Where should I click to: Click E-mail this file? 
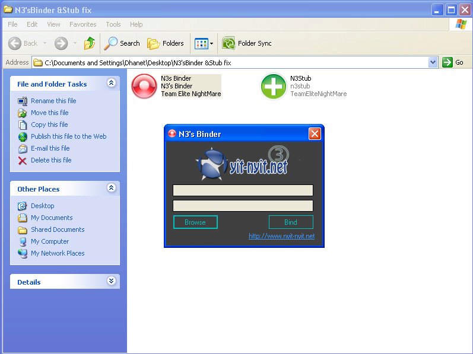click(x=50, y=148)
